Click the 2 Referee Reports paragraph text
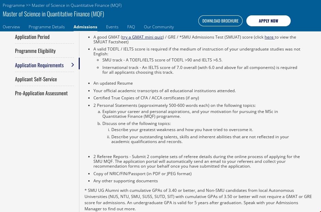 pyautogui.click(x=196, y=161)
